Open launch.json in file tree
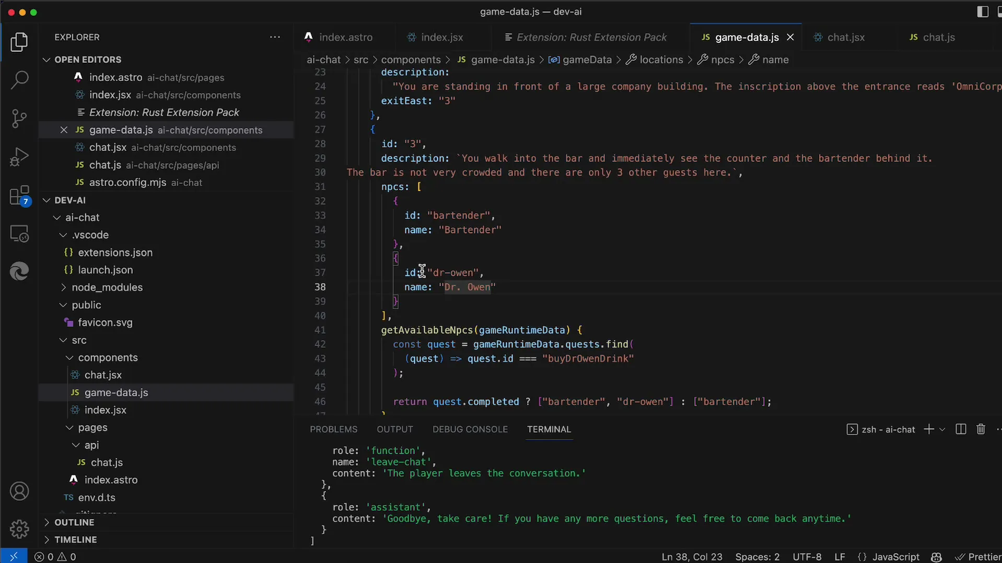The height and width of the screenshot is (563, 1002). click(x=165, y=270)
